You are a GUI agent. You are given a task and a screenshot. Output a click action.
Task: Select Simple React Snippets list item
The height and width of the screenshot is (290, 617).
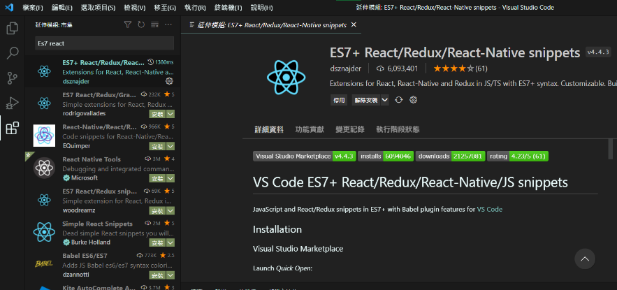tap(103, 233)
